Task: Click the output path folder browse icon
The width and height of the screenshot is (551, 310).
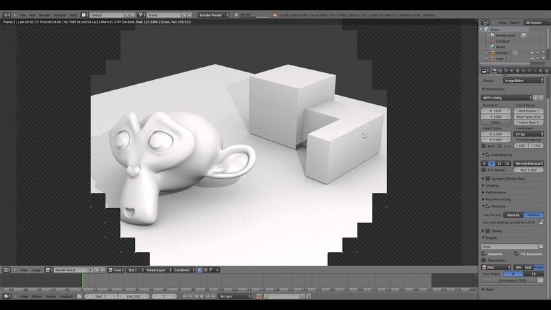Action: click(x=541, y=247)
